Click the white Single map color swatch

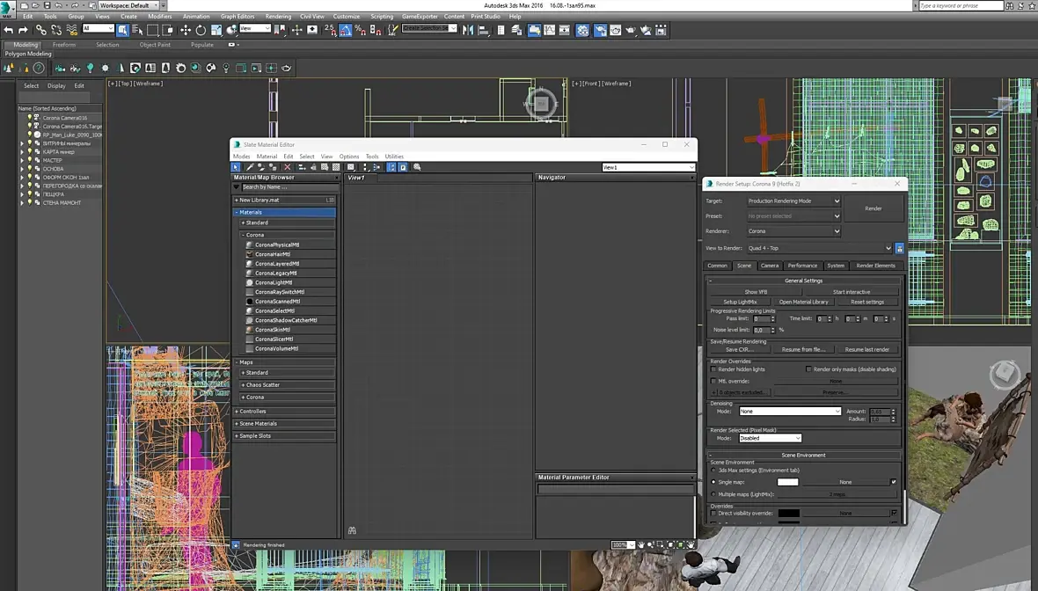pos(787,482)
